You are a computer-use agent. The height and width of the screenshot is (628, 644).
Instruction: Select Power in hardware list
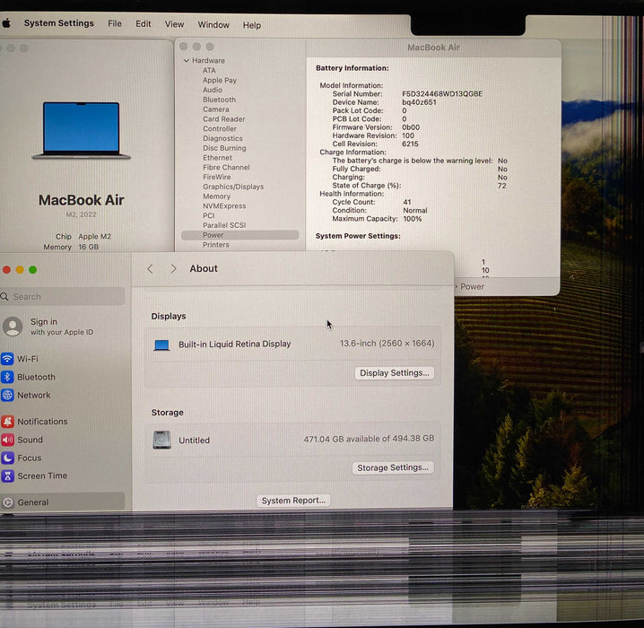pos(239,235)
